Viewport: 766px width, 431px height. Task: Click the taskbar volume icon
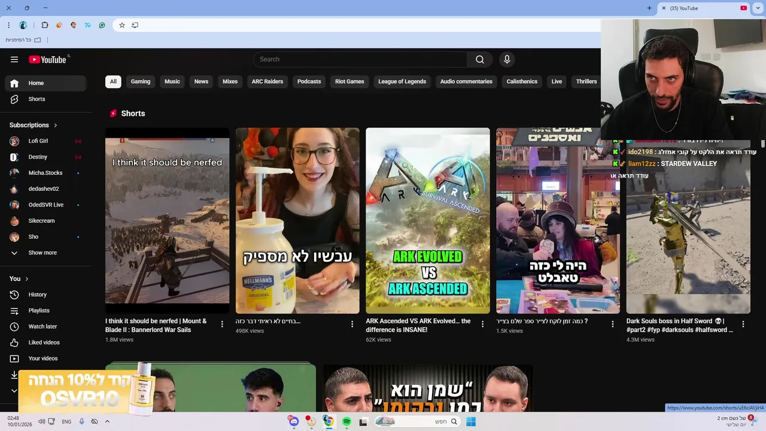click(41, 421)
